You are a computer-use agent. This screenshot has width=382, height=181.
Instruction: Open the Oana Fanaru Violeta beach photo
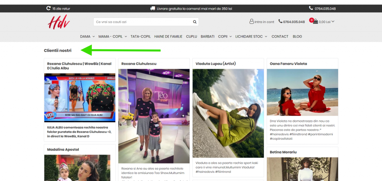[x=302, y=92]
